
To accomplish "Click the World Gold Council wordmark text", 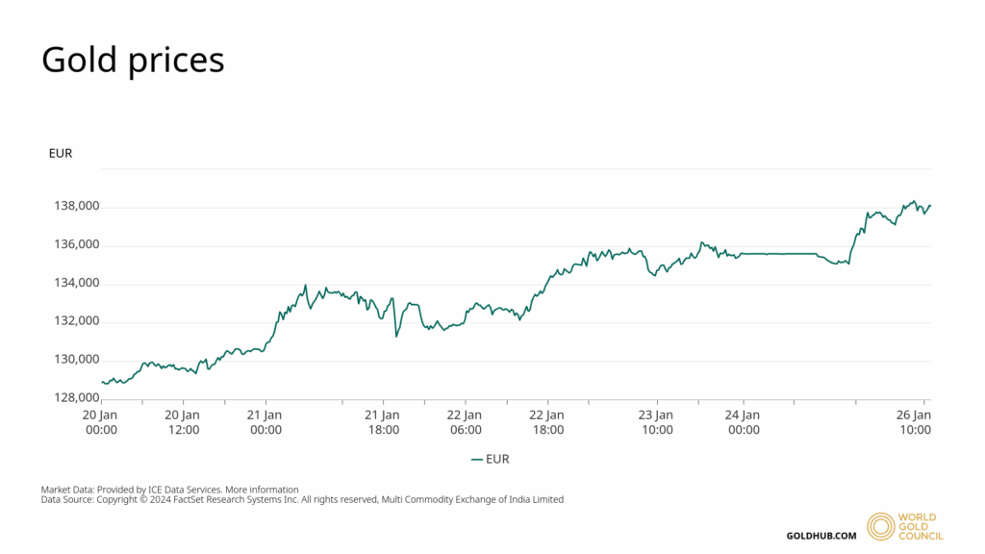I will [x=921, y=526].
